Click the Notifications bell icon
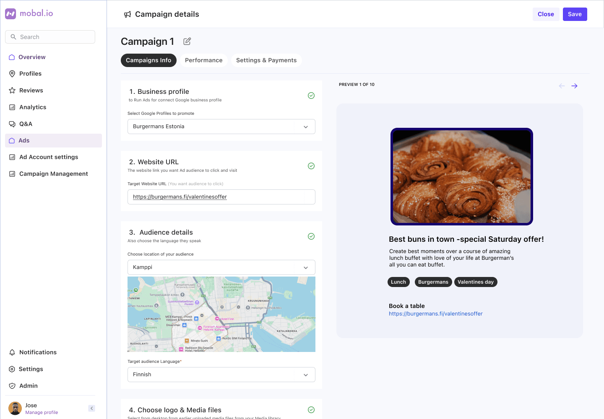Viewport: 604px width, 419px height. click(12, 352)
